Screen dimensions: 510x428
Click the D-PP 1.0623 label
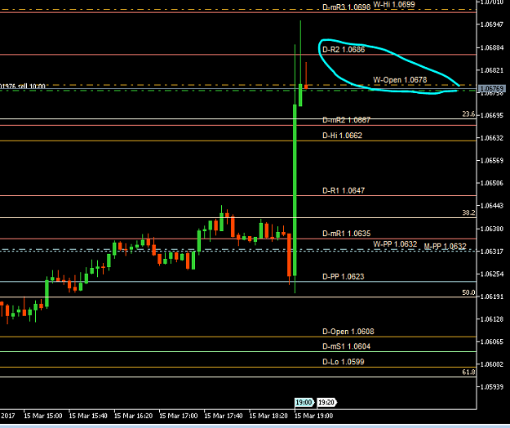pos(344,276)
